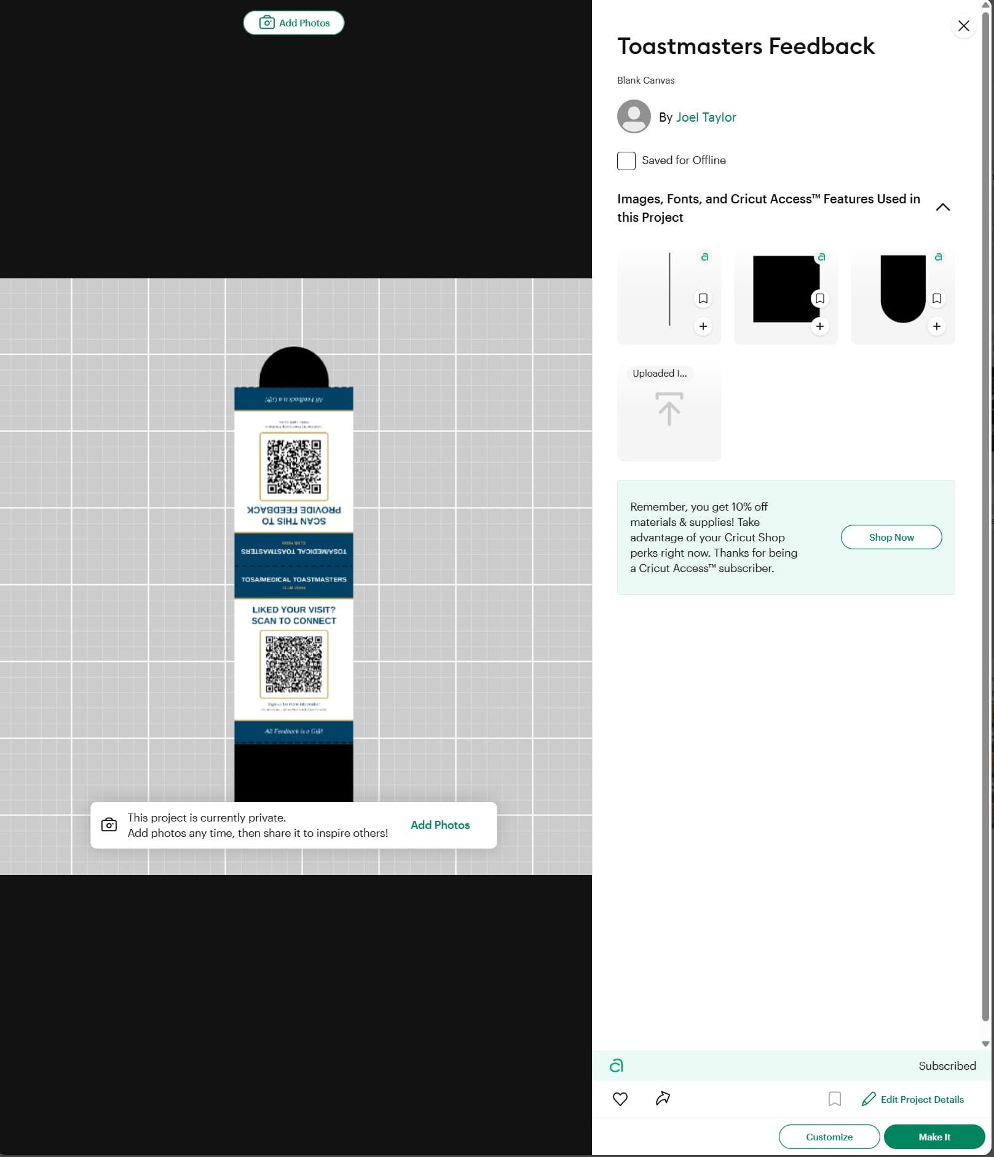Click Edit Project Details
994x1157 pixels.
click(913, 1099)
